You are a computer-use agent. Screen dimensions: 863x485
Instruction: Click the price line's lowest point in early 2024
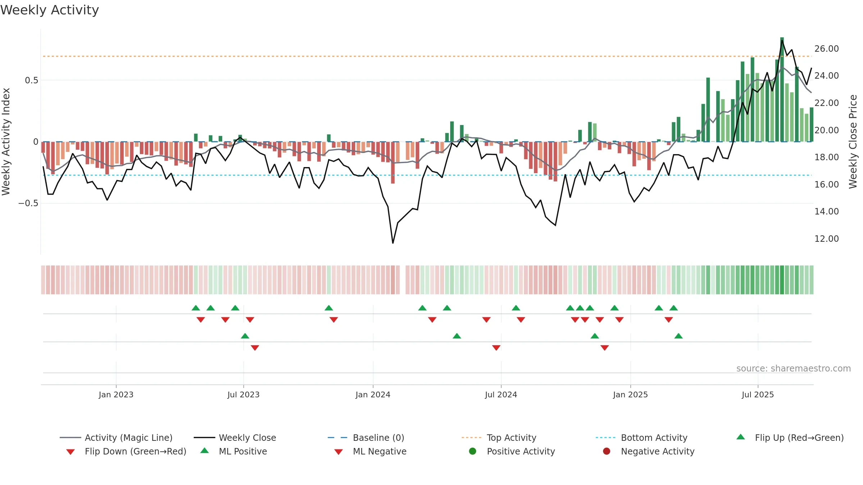coord(393,243)
